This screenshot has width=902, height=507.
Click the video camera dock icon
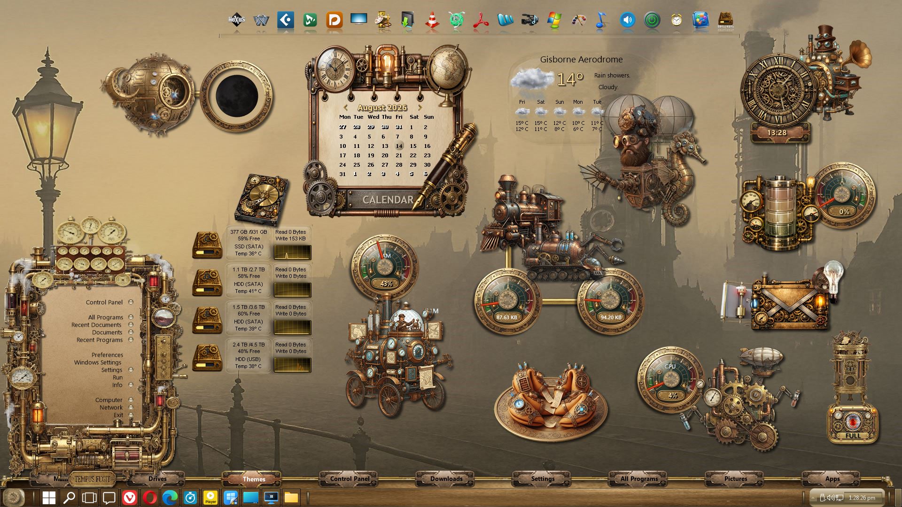(529, 20)
